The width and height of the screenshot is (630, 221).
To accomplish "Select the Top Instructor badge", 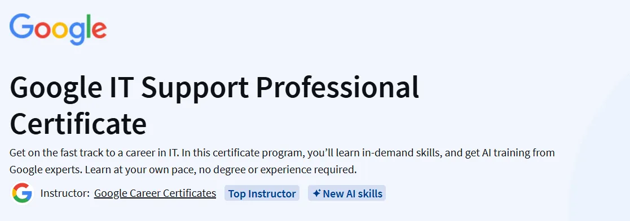I will coord(262,193).
